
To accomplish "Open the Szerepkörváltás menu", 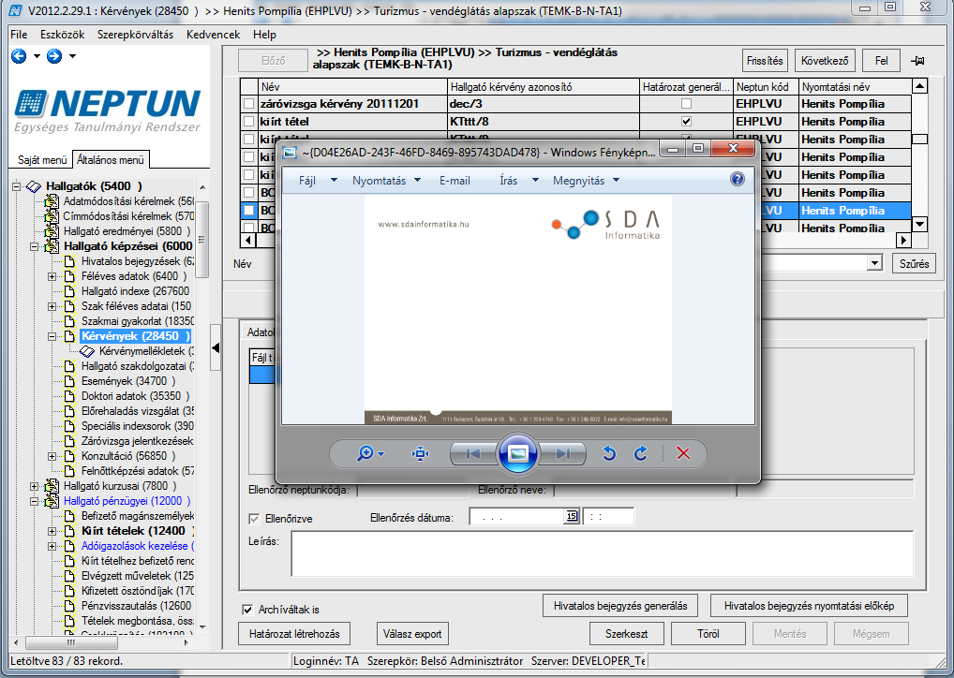I will tap(135, 35).
